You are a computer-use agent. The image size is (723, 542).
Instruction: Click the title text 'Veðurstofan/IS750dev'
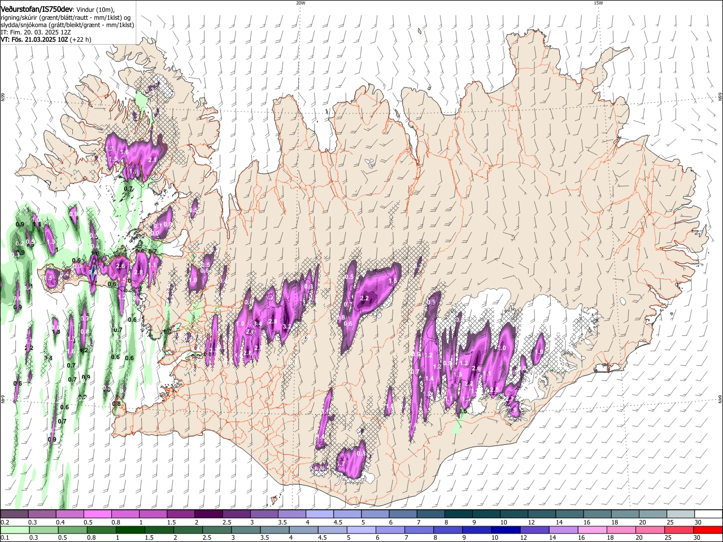pyautogui.click(x=37, y=9)
